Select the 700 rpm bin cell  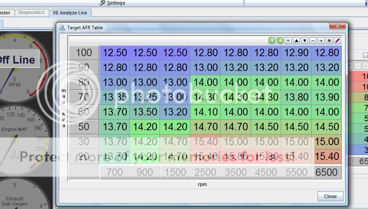click(115, 172)
